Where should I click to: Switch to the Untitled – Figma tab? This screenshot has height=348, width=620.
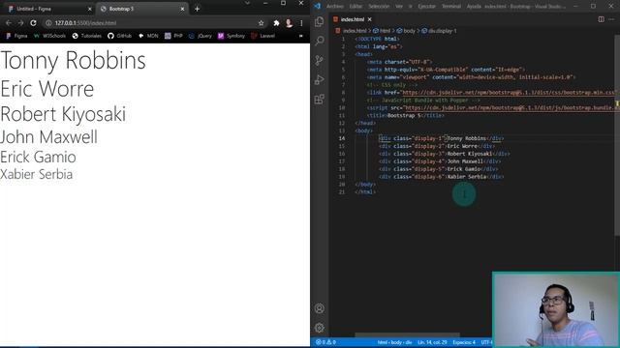click(48, 9)
